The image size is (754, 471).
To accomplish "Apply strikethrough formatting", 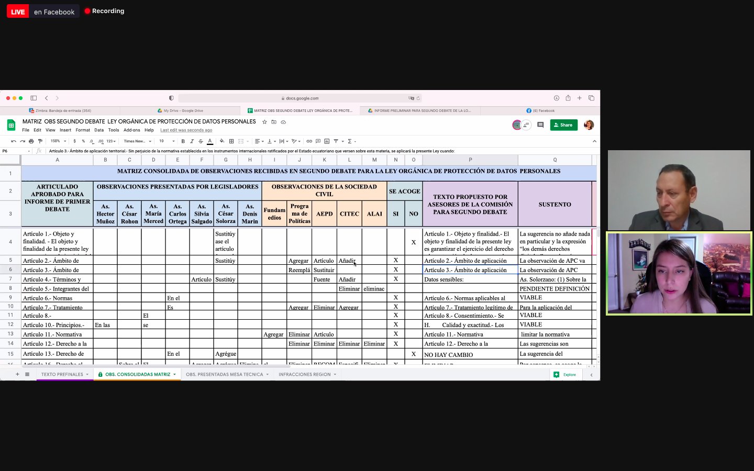I will point(201,141).
